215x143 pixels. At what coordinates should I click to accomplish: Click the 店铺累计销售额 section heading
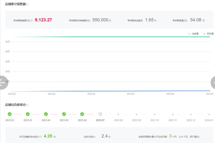16,4
